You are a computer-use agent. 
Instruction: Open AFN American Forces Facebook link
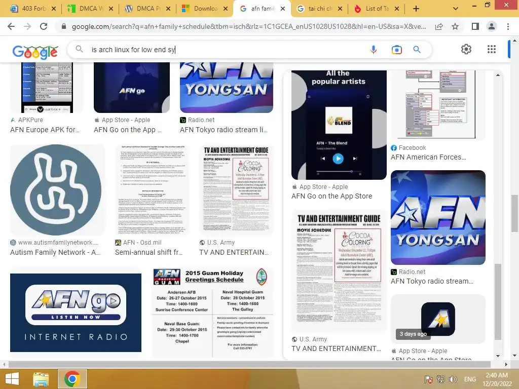(x=428, y=157)
